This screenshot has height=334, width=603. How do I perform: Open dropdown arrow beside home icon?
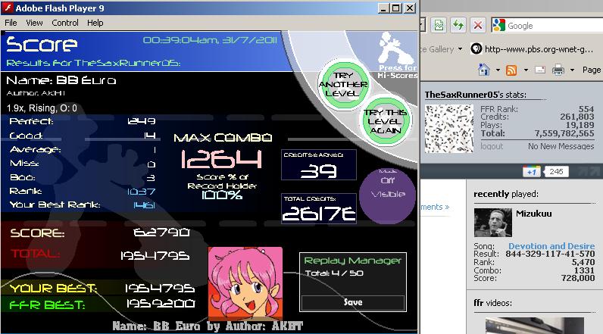(x=498, y=70)
